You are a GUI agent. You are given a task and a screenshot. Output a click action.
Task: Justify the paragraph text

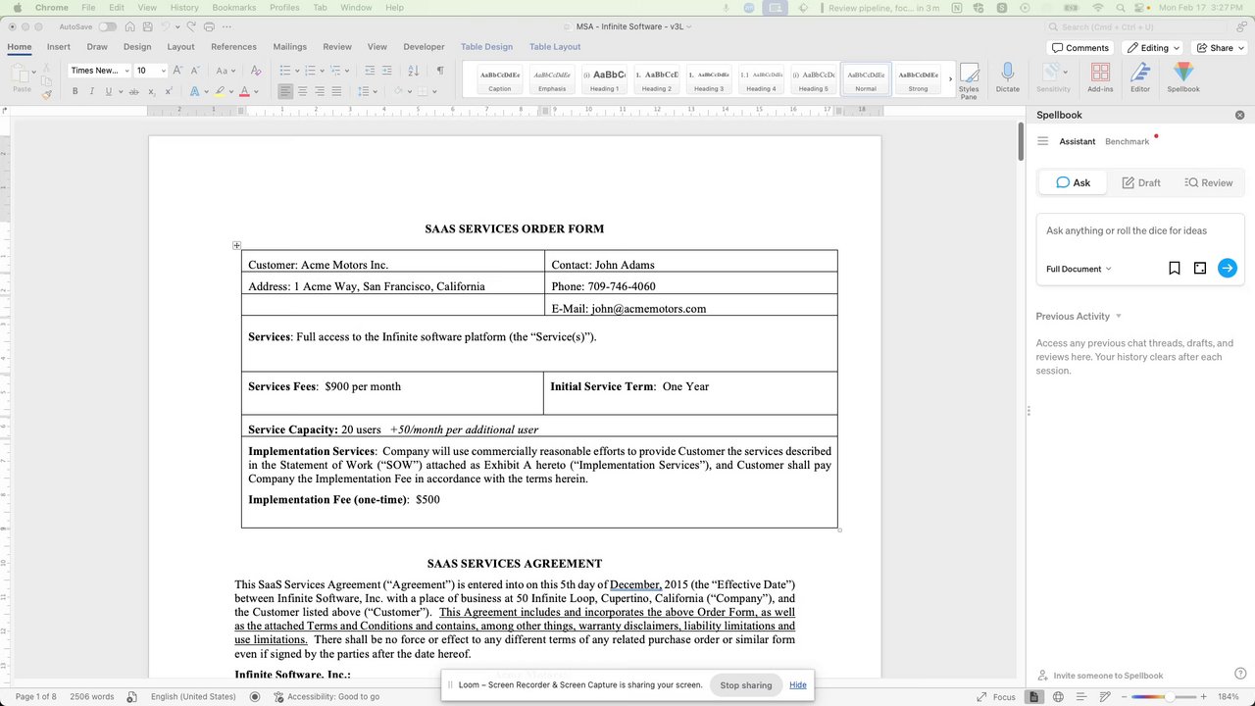click(337, 91)
